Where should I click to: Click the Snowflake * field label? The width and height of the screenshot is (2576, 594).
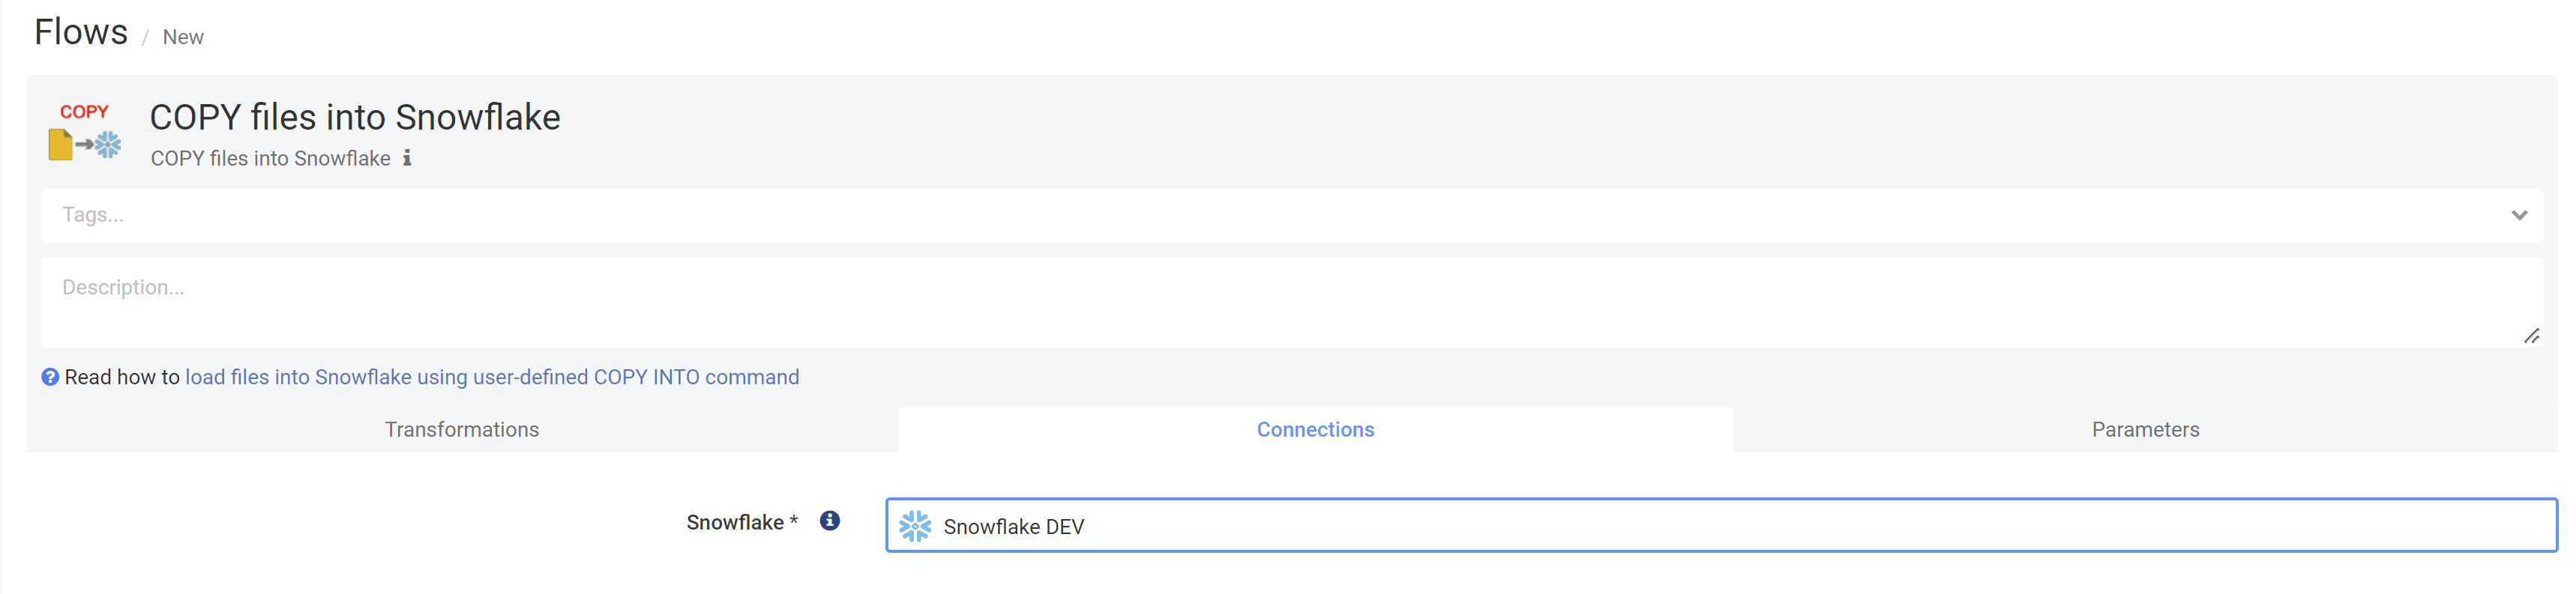(x=742, y=522)
